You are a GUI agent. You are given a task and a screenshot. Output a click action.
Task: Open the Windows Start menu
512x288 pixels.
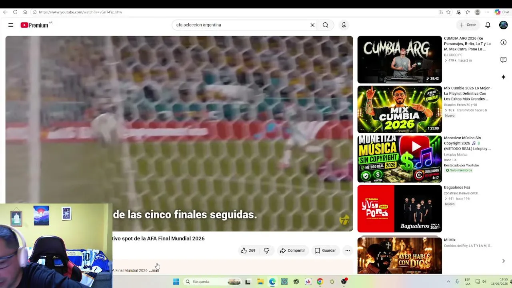click(176, 282)
